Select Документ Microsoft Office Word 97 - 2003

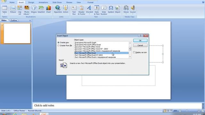(x=102, y=49)
